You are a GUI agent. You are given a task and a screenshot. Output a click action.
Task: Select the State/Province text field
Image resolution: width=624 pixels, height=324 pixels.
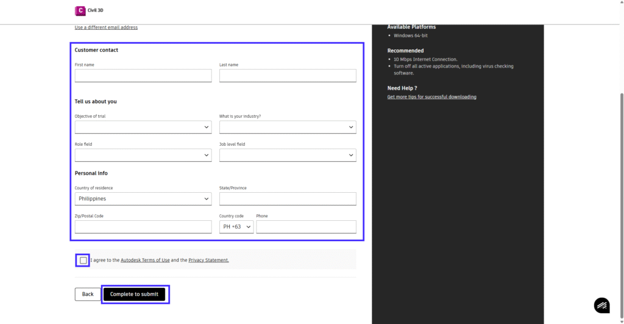click(287, 199)
